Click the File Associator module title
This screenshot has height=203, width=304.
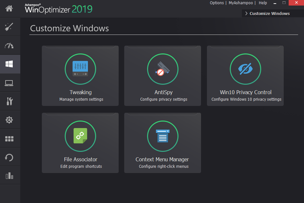[81, 159]
